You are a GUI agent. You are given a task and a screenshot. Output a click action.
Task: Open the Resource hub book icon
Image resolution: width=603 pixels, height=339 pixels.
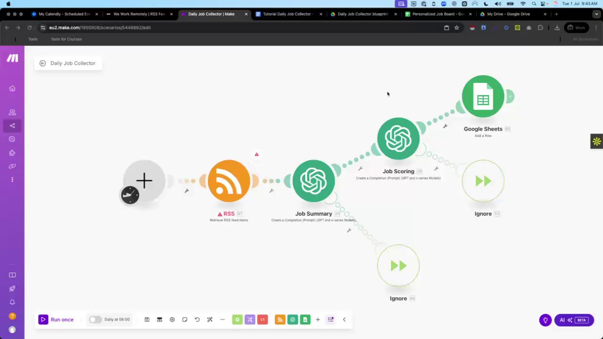(x=12, y=275)
